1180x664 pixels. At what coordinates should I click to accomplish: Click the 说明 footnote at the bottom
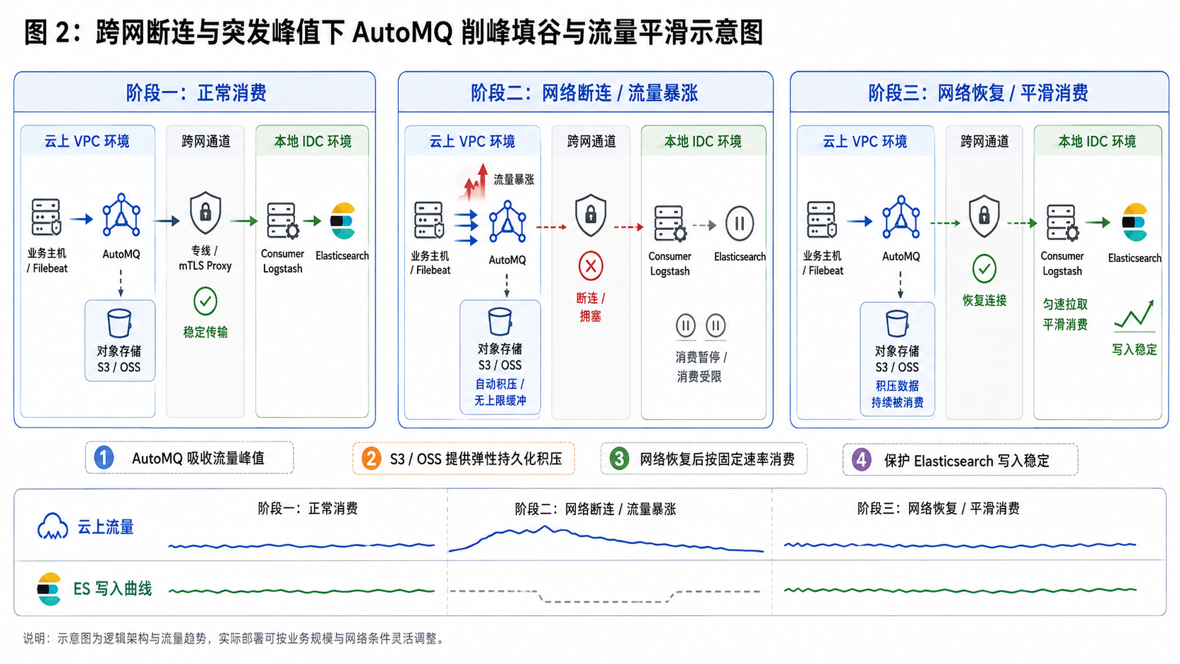tap(235, 639)
